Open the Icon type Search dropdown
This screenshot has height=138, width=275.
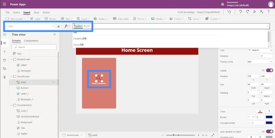[260, 50]
